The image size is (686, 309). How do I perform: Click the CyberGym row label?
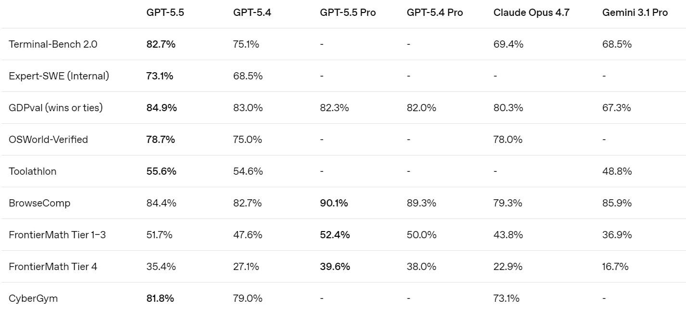click(x=33, y=298)
